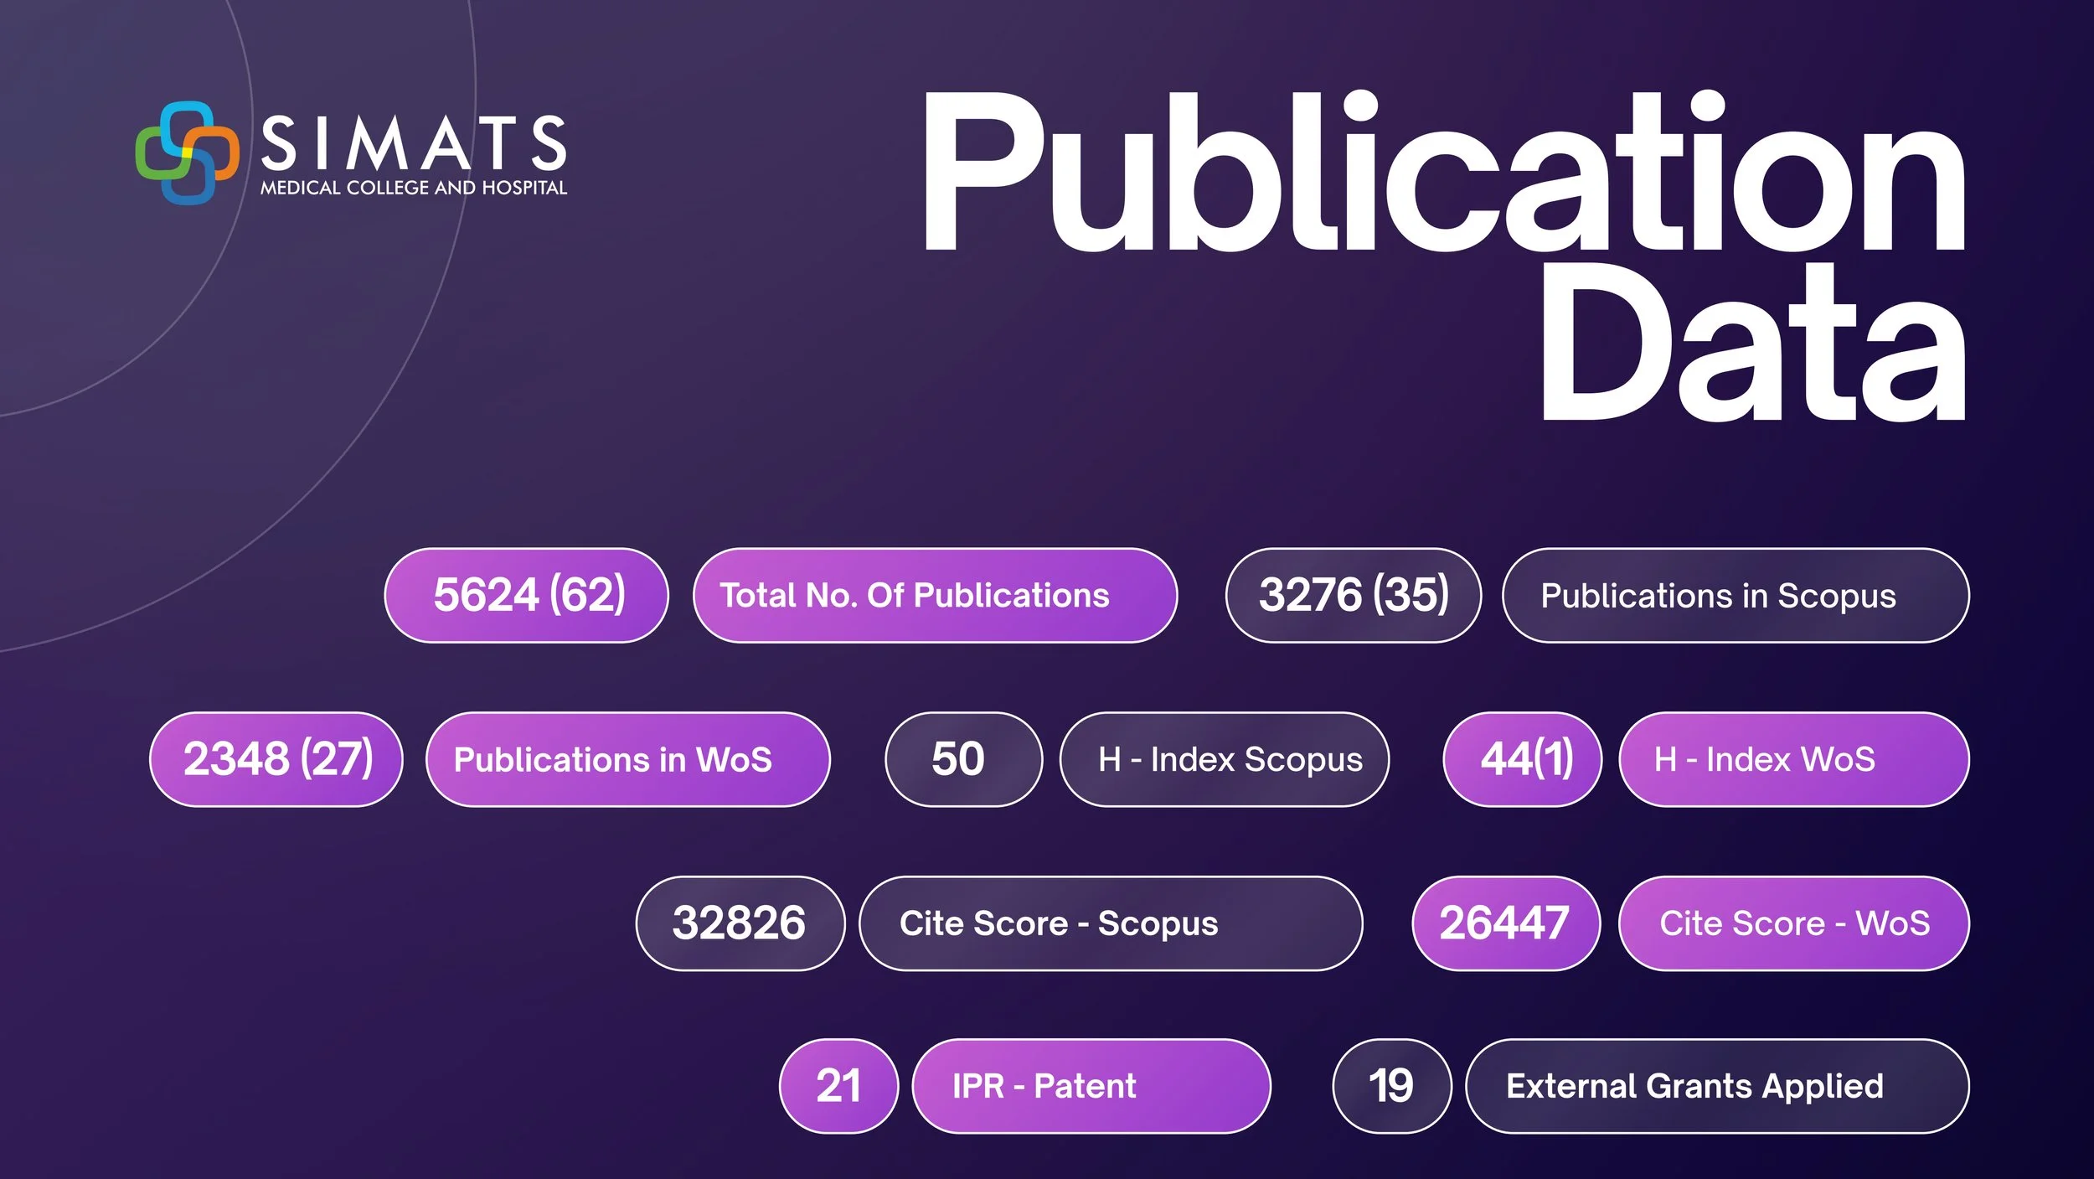The image size is (2094, 1179).
Task: Pick the '21' value pill
Action: (838, 1087)
